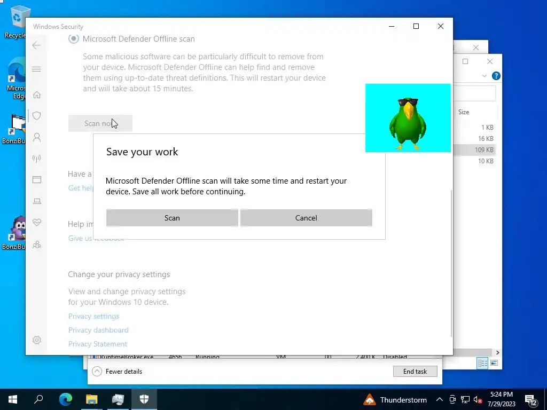Open Firewall & network protection icon
The width and height of the screenshot is (547, 410).
37,159
